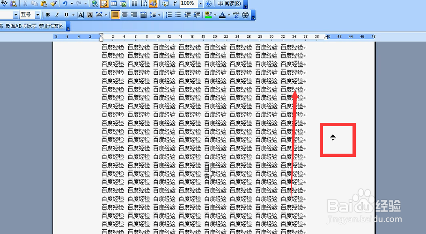Open Microsoft Word Help icon
The height and width of the screenshot is (234, 426).
coord(208,4)
